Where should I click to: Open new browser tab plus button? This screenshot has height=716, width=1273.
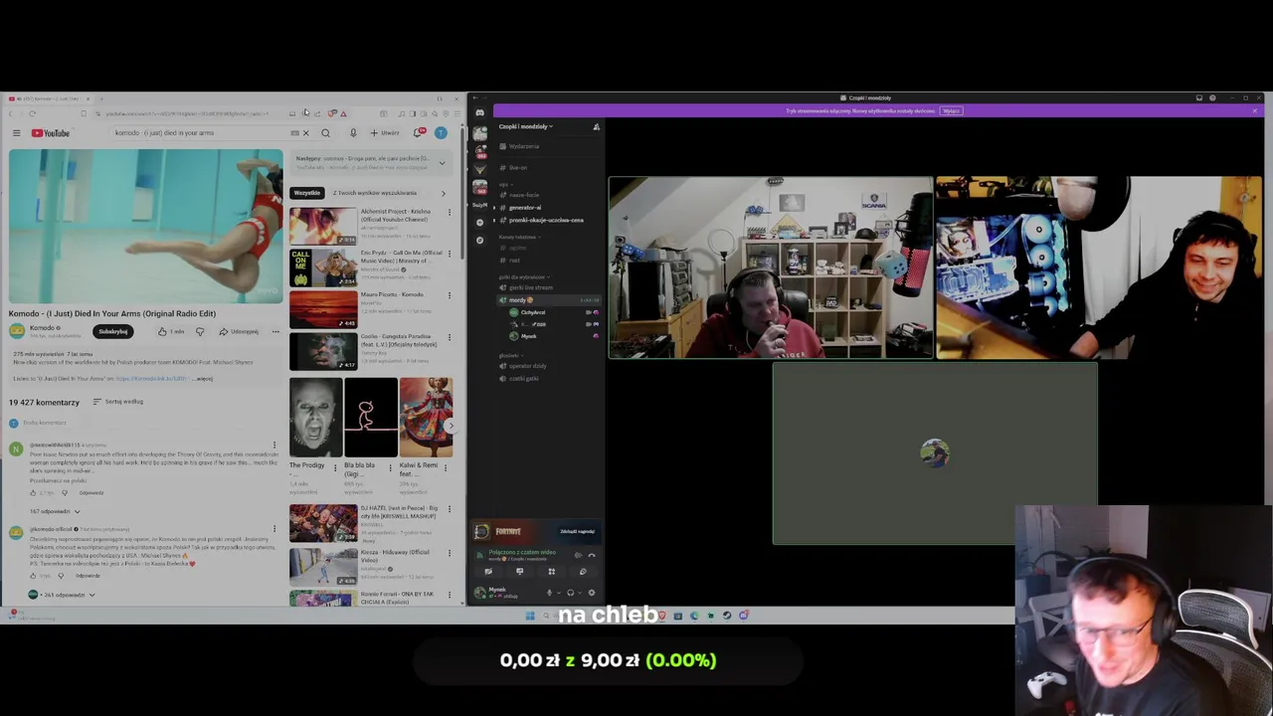click(x=101, y=98)
